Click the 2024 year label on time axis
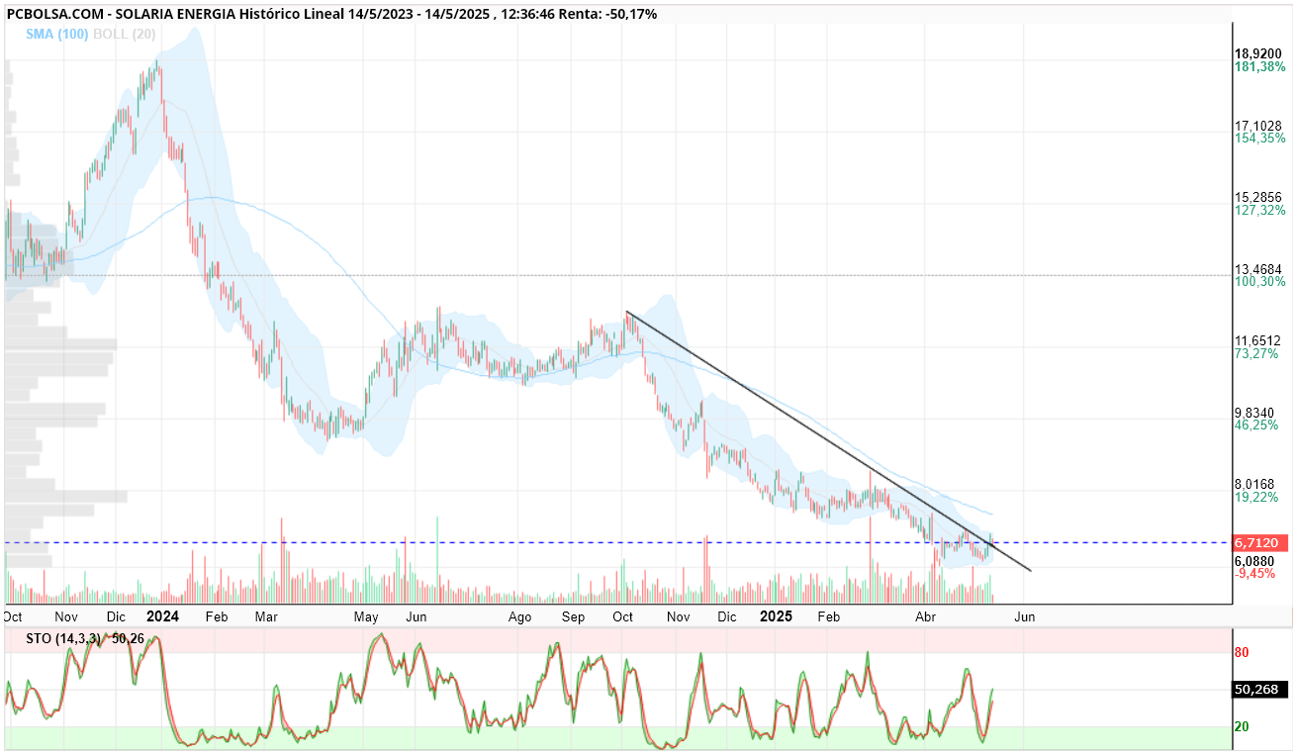The width and height of the screenshot is (1297, 755). [163, 616]
